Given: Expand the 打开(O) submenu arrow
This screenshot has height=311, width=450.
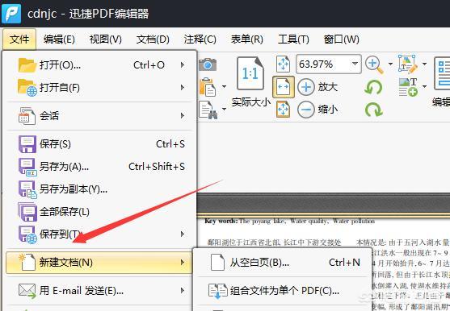Looking at the screenshot, I should coord(183,65).
